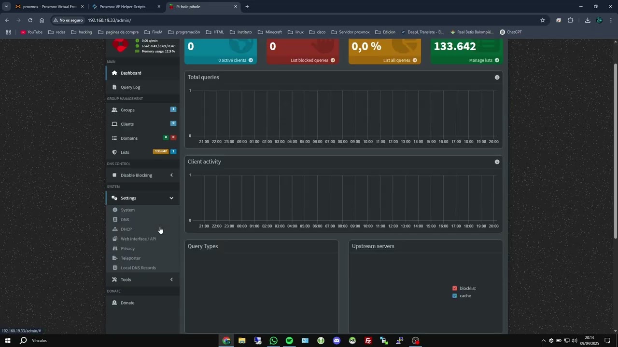
Task: Open FileZilla from the taskbar
Action: [x=368, y=341]
